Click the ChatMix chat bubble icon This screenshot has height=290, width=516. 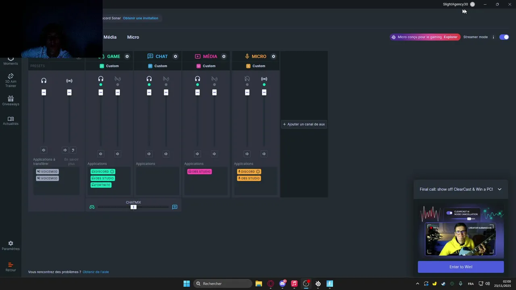tap(175, 207)
